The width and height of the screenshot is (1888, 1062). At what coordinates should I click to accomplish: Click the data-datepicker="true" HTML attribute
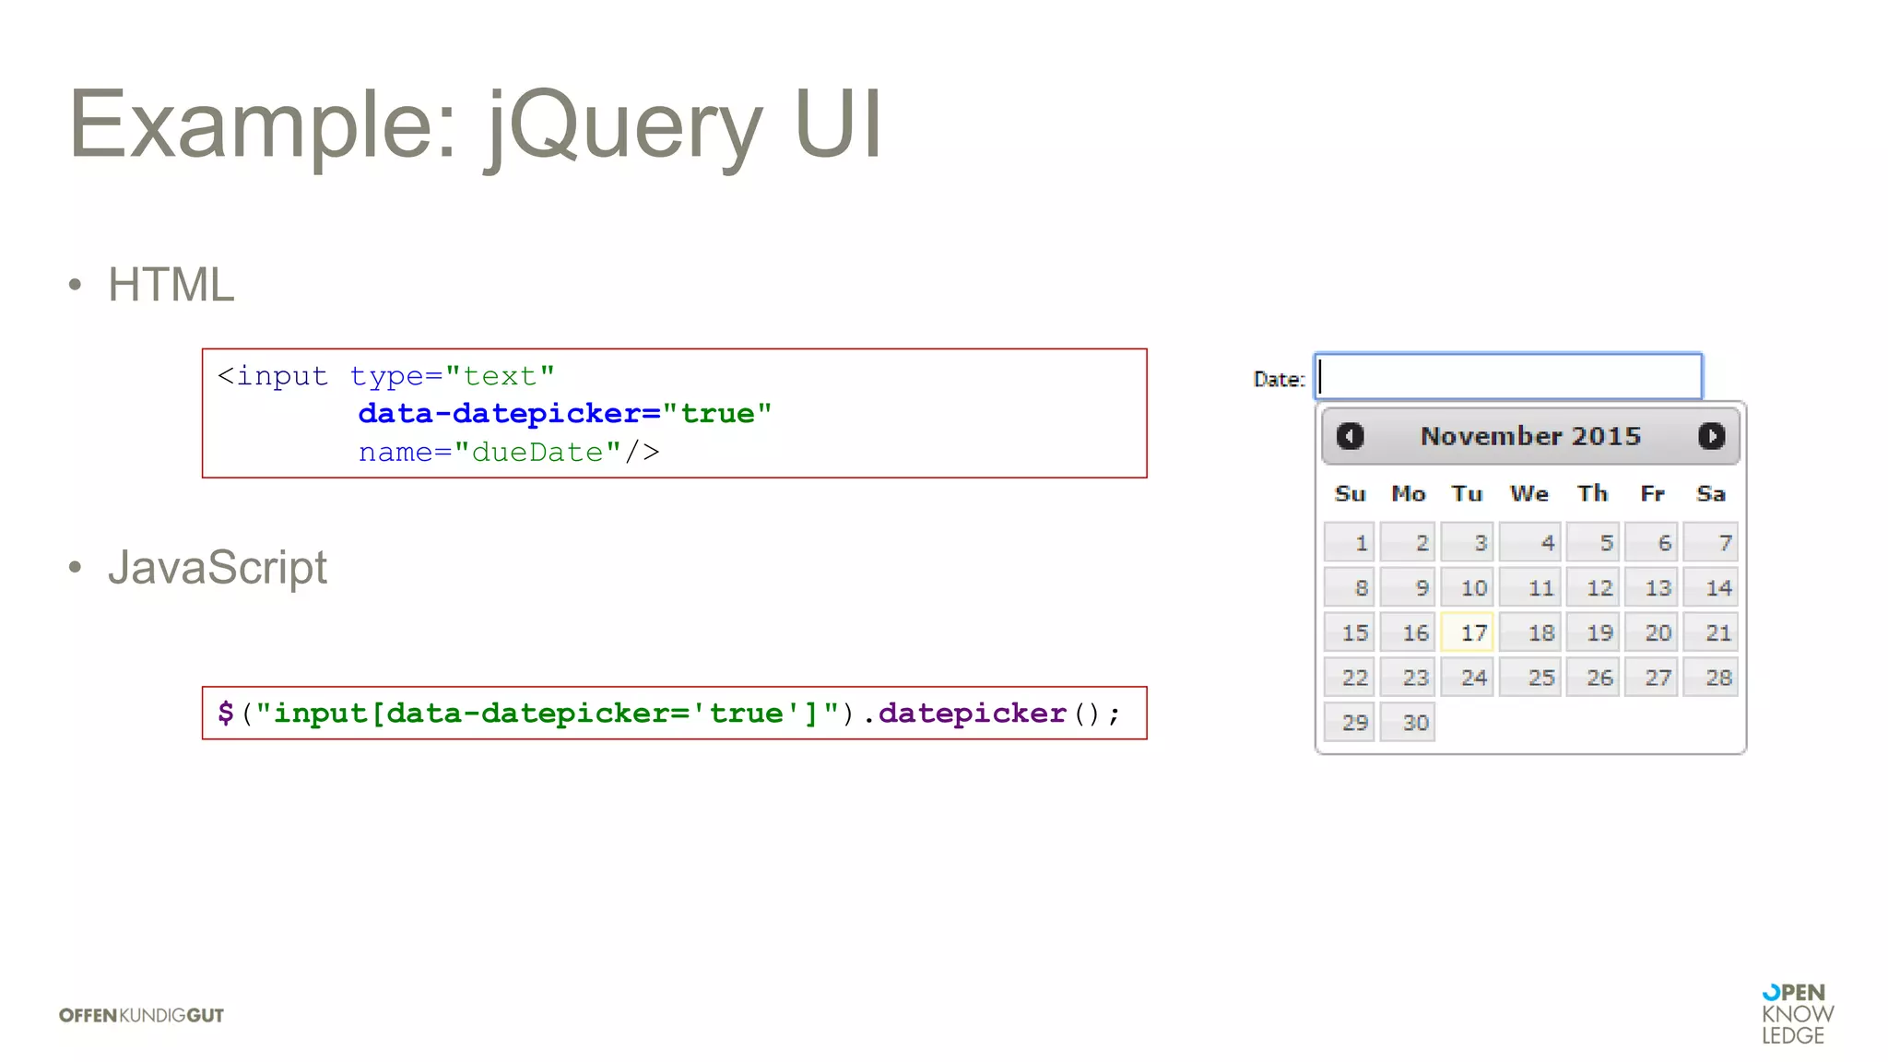click(564, 413)
